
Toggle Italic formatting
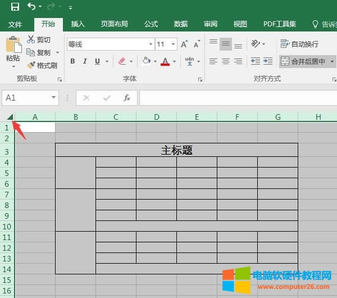point(85,61)
